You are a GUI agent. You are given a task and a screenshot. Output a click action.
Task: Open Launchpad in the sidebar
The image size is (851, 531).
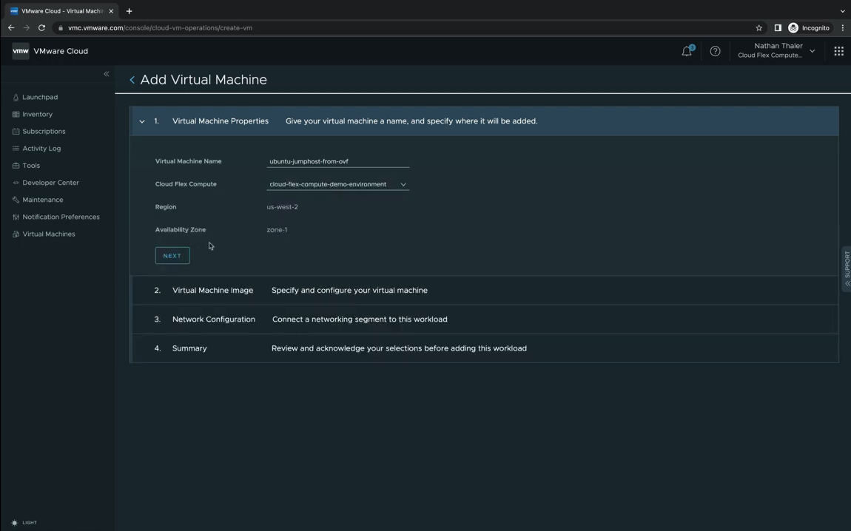pos(40,97)
